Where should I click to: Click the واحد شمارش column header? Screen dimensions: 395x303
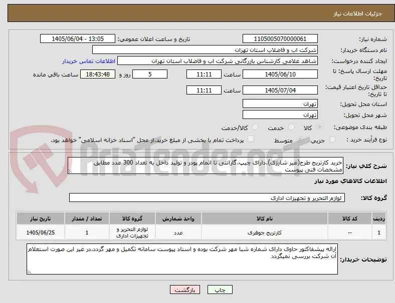click(x=178, y=218)
